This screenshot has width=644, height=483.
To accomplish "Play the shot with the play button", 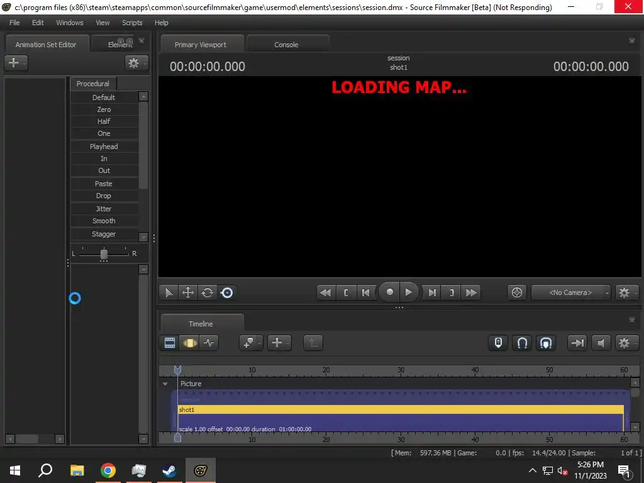I will [408, 292].
